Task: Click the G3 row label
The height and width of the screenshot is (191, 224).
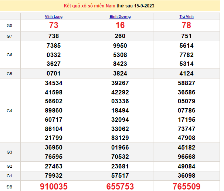Action: pyautogui.click(x=10, y=152)
